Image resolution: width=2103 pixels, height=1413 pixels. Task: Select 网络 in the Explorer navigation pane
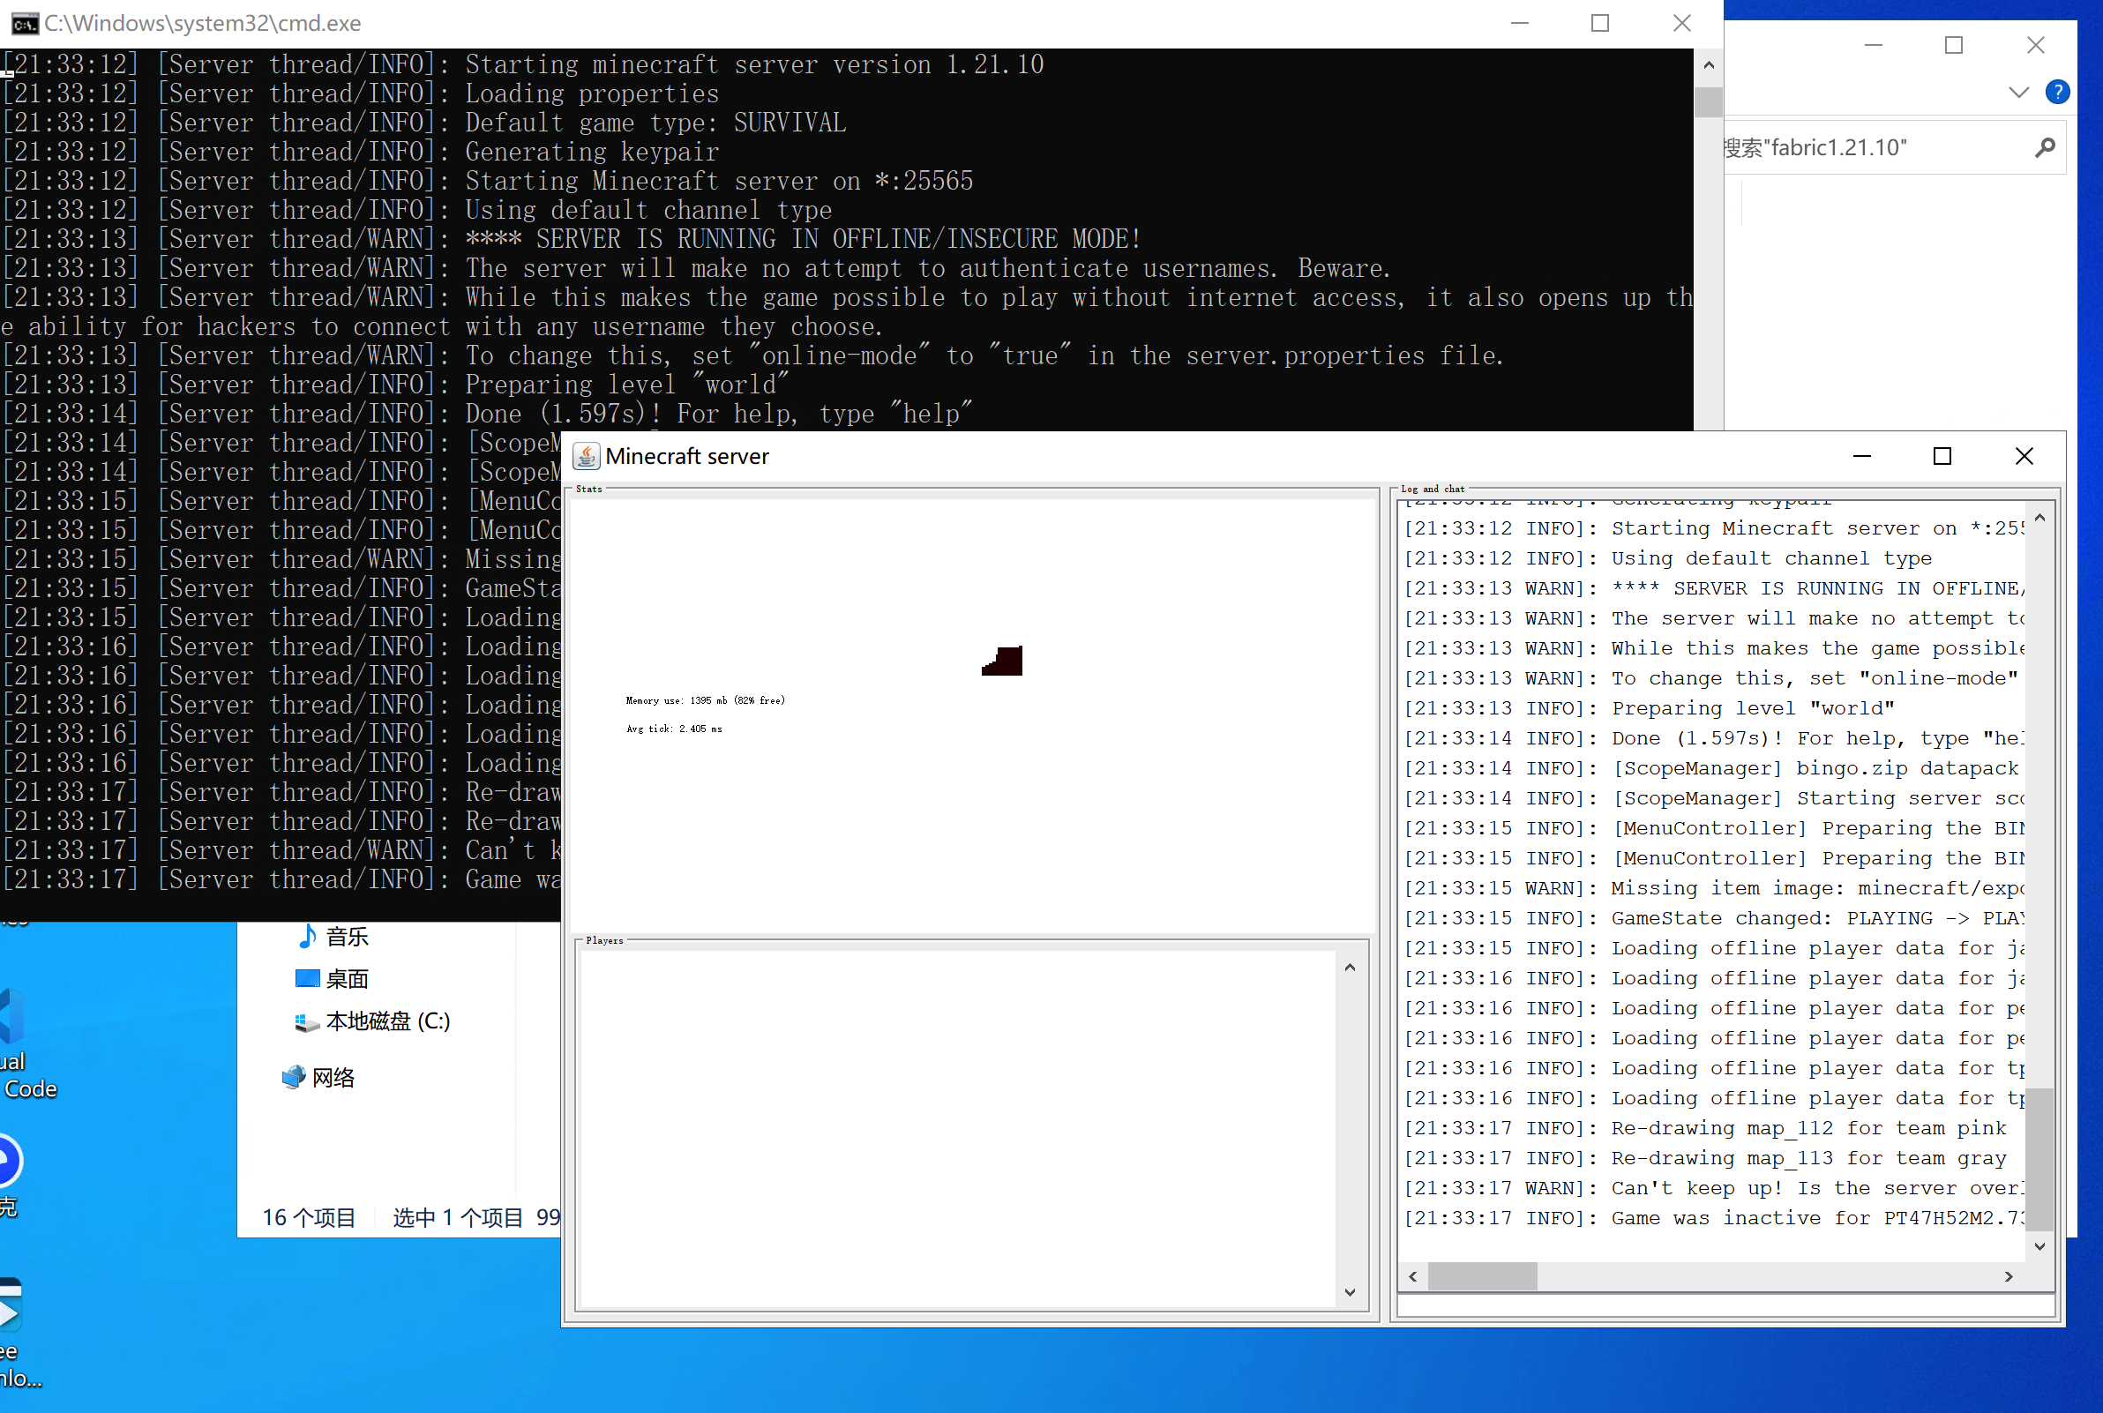point(319,1077)
